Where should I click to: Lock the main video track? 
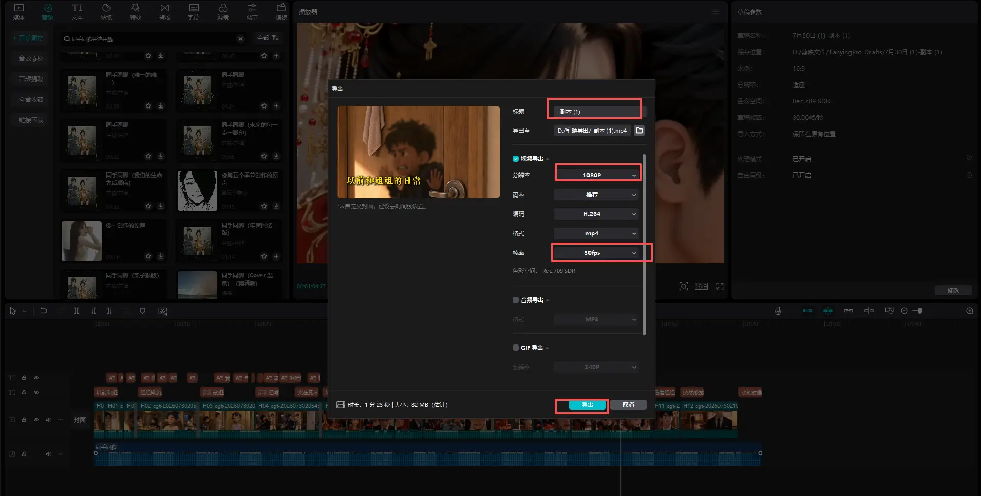24,420
